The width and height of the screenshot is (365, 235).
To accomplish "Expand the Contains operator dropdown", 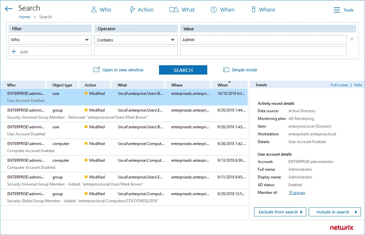I will [x=173, y=40].
